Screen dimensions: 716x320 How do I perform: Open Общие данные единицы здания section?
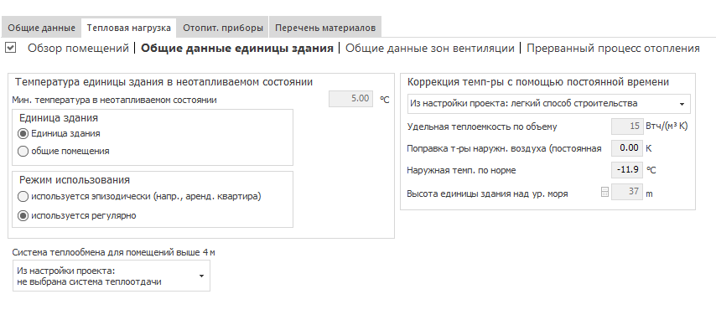point(237,49)
